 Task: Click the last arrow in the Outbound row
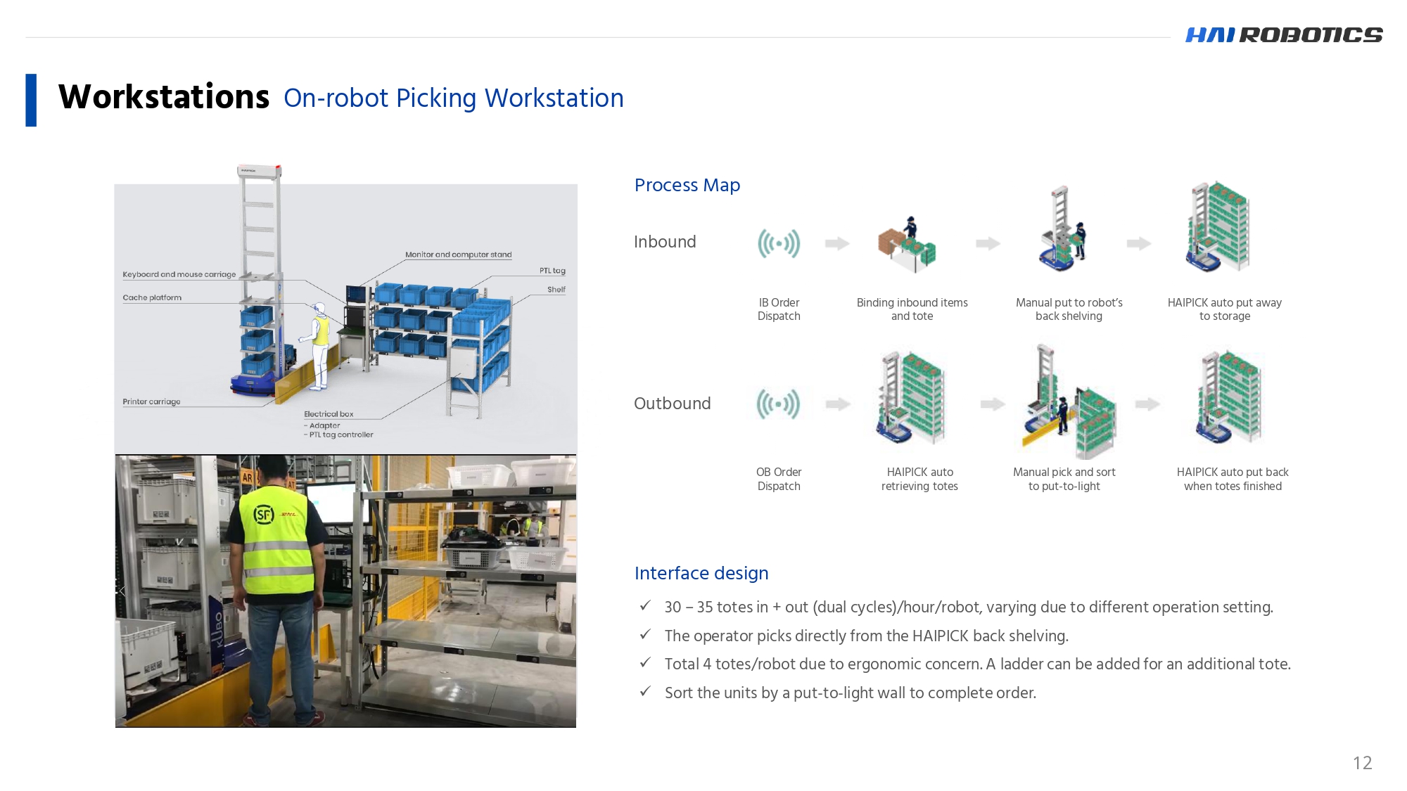pos(1147,404)
